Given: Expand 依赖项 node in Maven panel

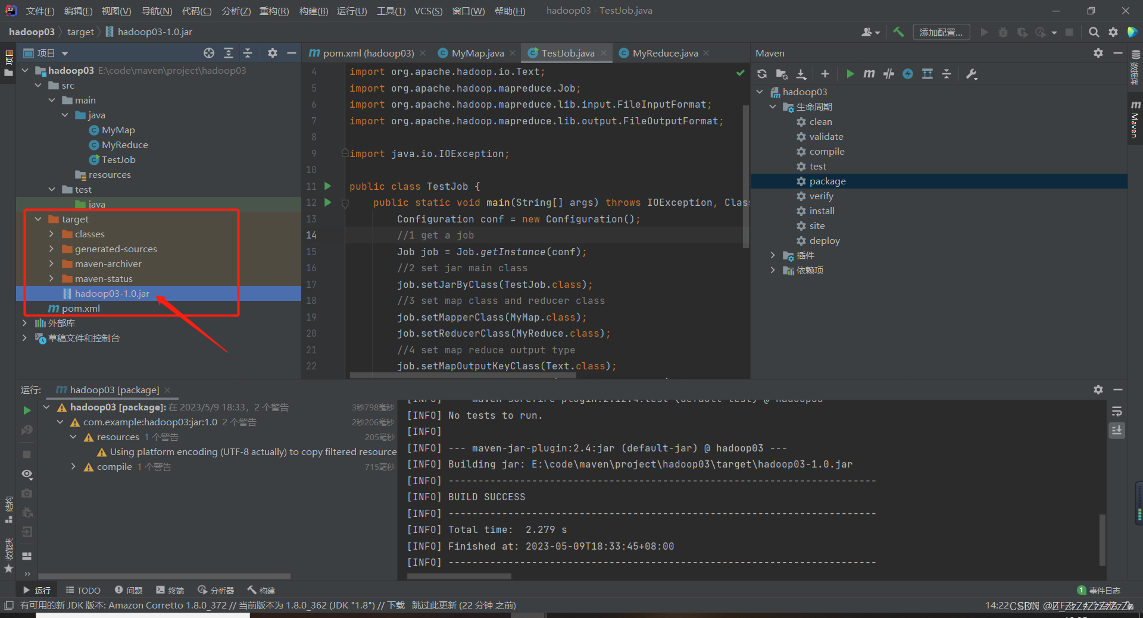Looking at the screenshot, I should [773, 270].
